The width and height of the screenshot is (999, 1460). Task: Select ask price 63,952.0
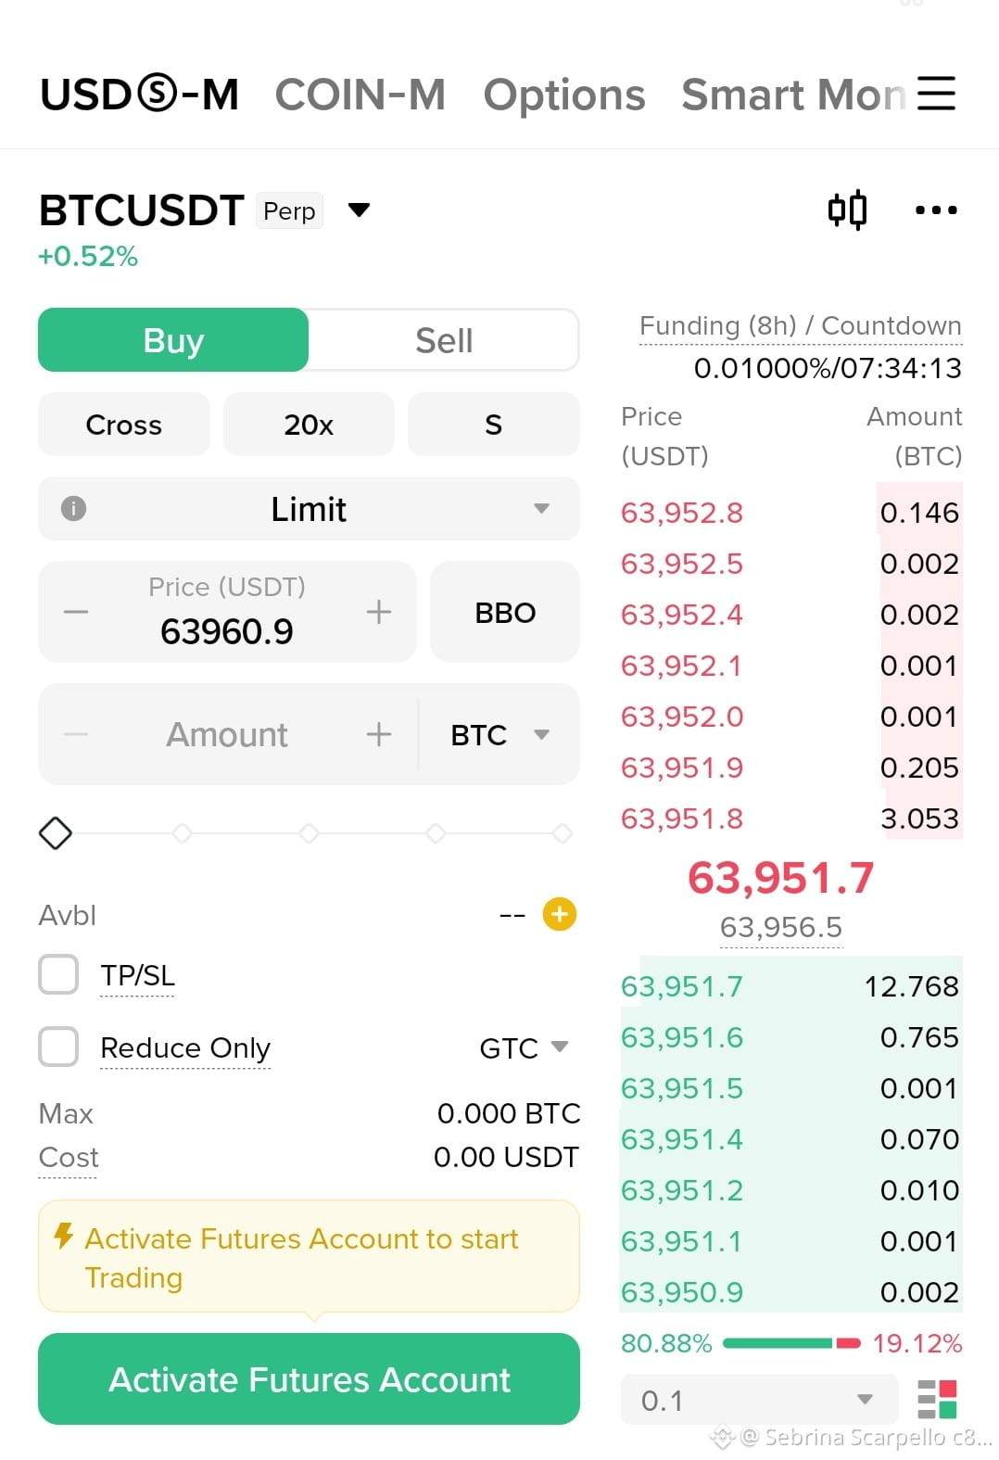tap(682, 717)
